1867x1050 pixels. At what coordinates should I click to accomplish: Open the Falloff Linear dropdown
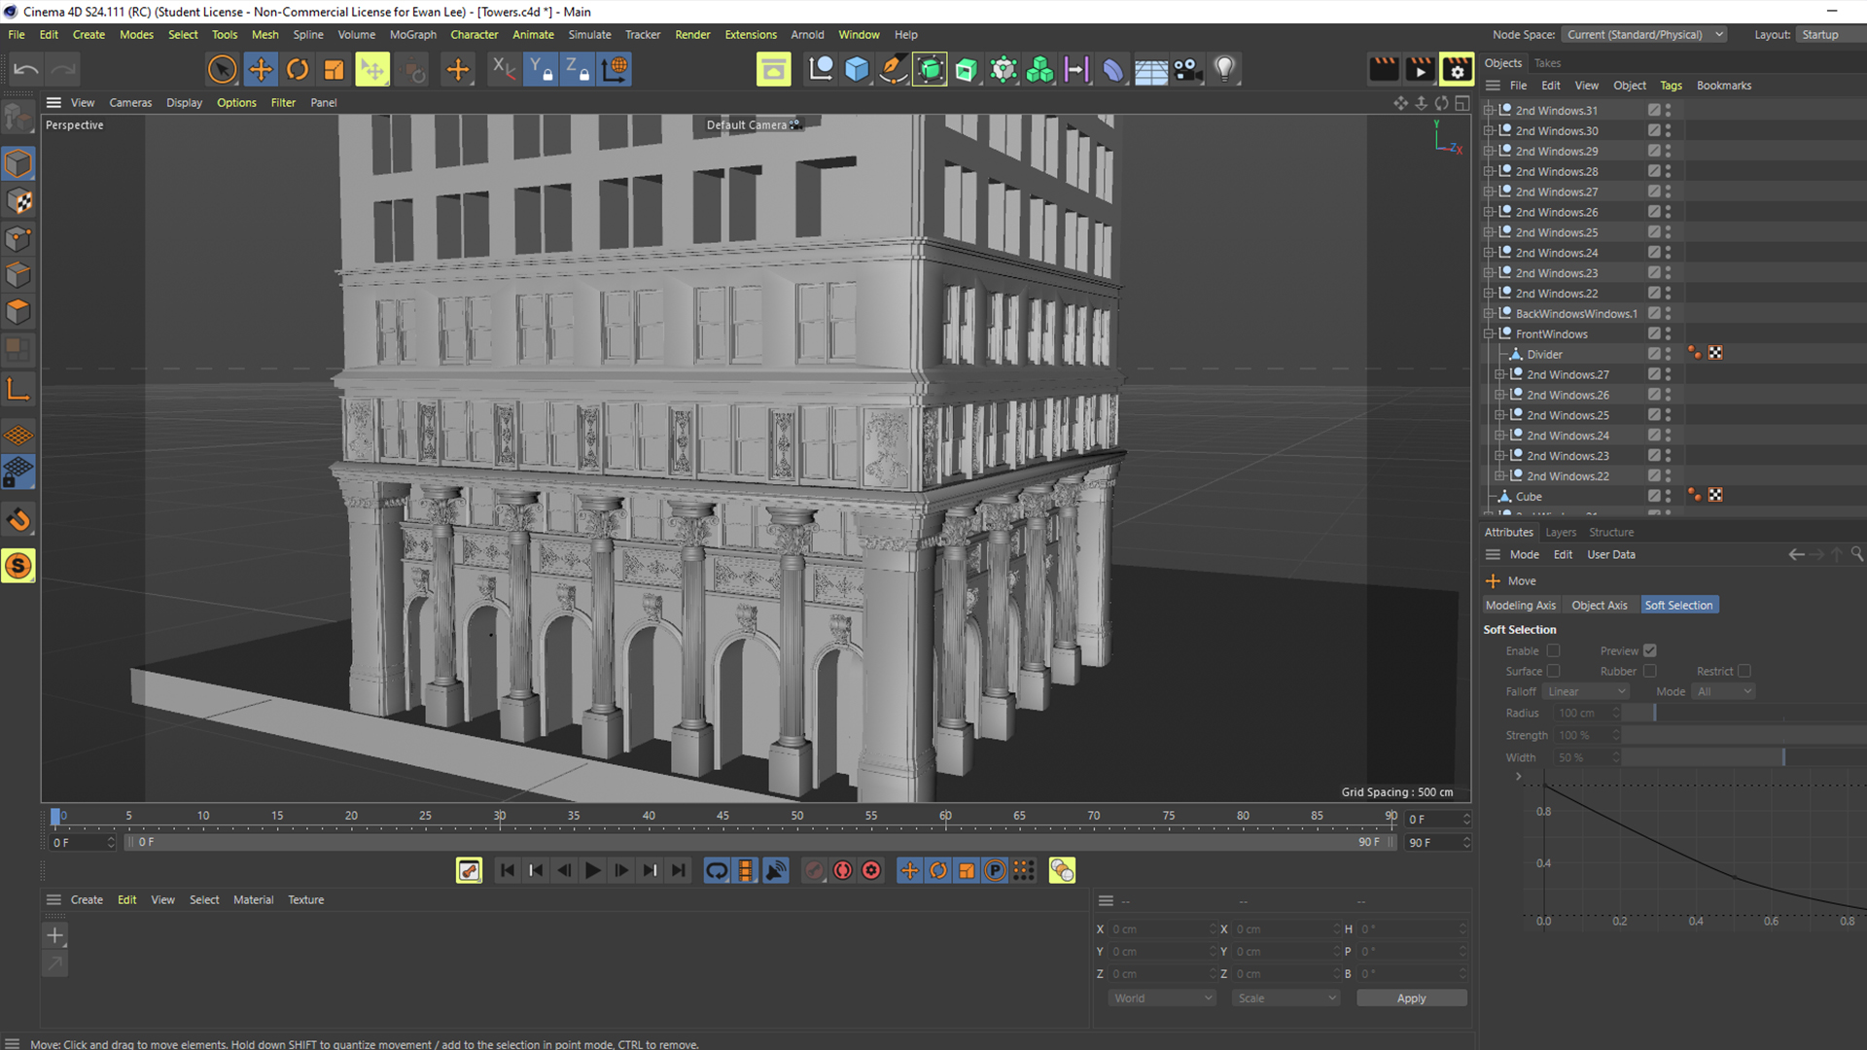coord(1586,691)
